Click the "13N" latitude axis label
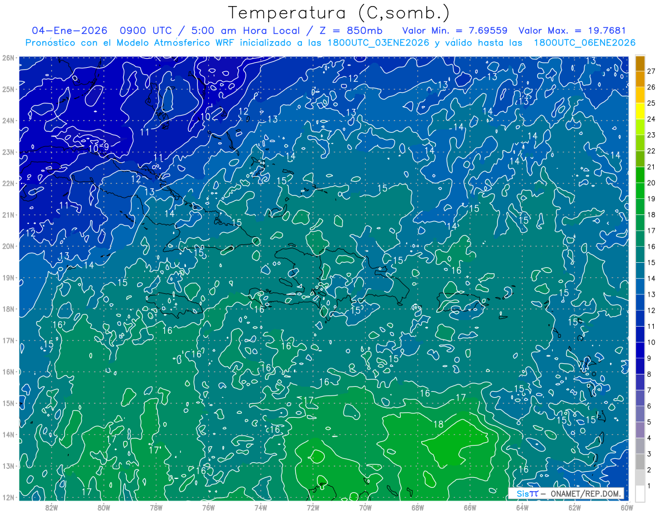666x515 pixels. coord(8,466)
